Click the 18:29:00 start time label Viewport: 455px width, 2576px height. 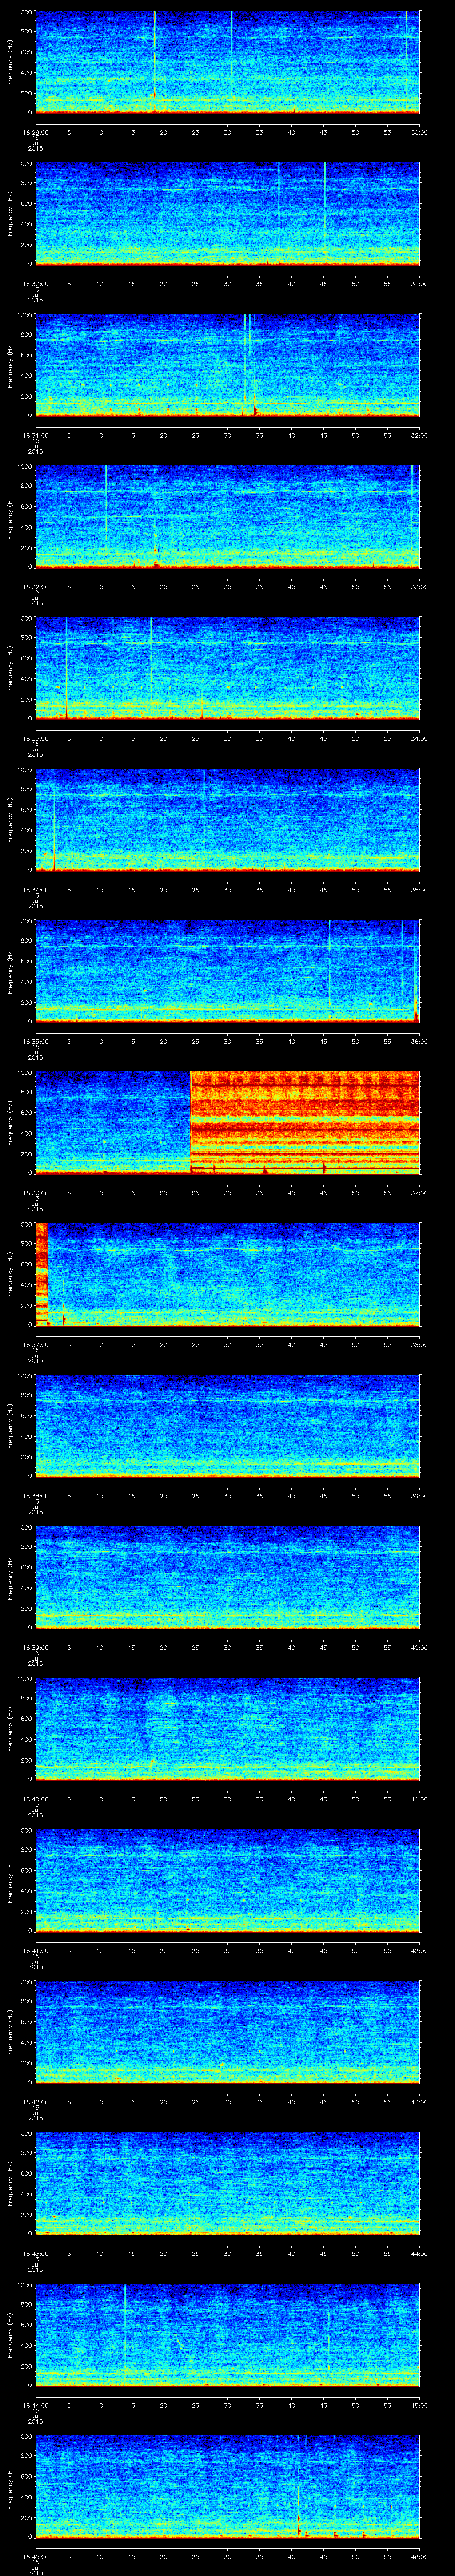pyautogui.click(x=35, y=131)
